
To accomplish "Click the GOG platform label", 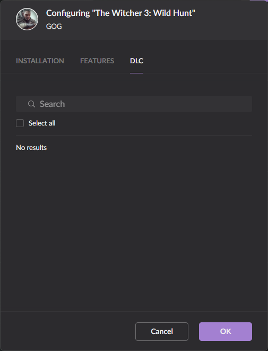I will 54,27.
